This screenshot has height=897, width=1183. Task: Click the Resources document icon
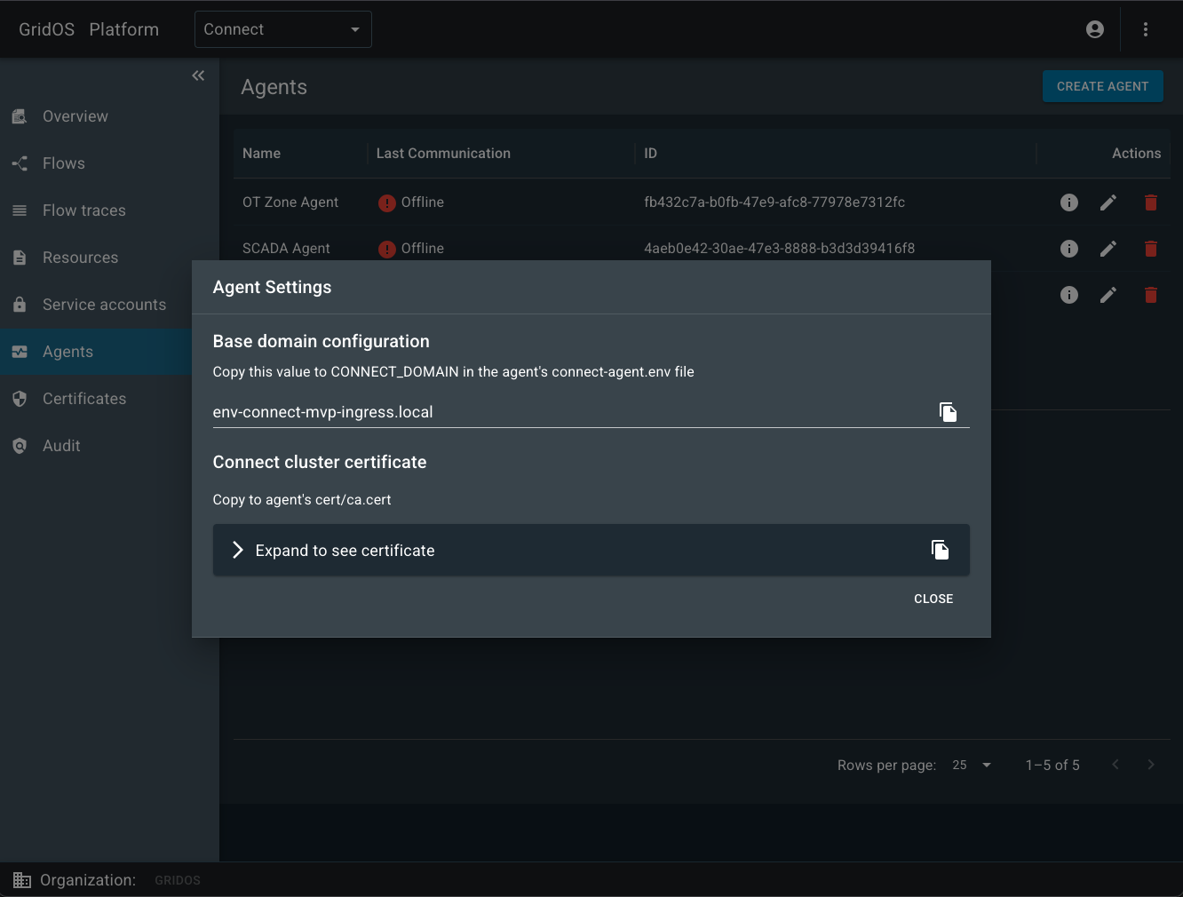point(20,258)
